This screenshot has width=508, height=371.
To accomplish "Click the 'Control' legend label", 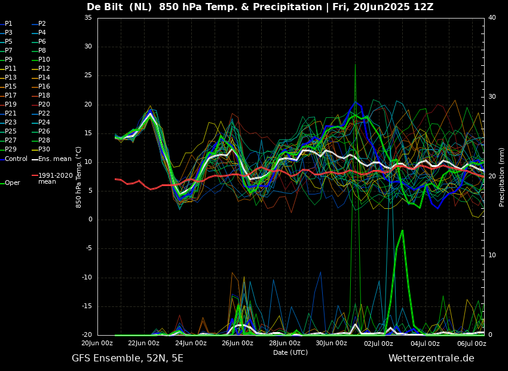I will tap(16, 159).
